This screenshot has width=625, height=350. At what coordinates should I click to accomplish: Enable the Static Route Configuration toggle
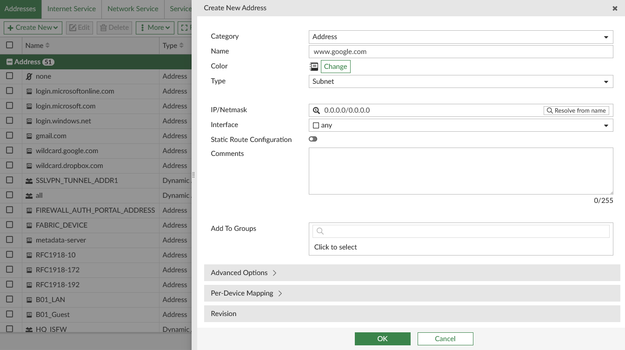(x=313, y=139)
